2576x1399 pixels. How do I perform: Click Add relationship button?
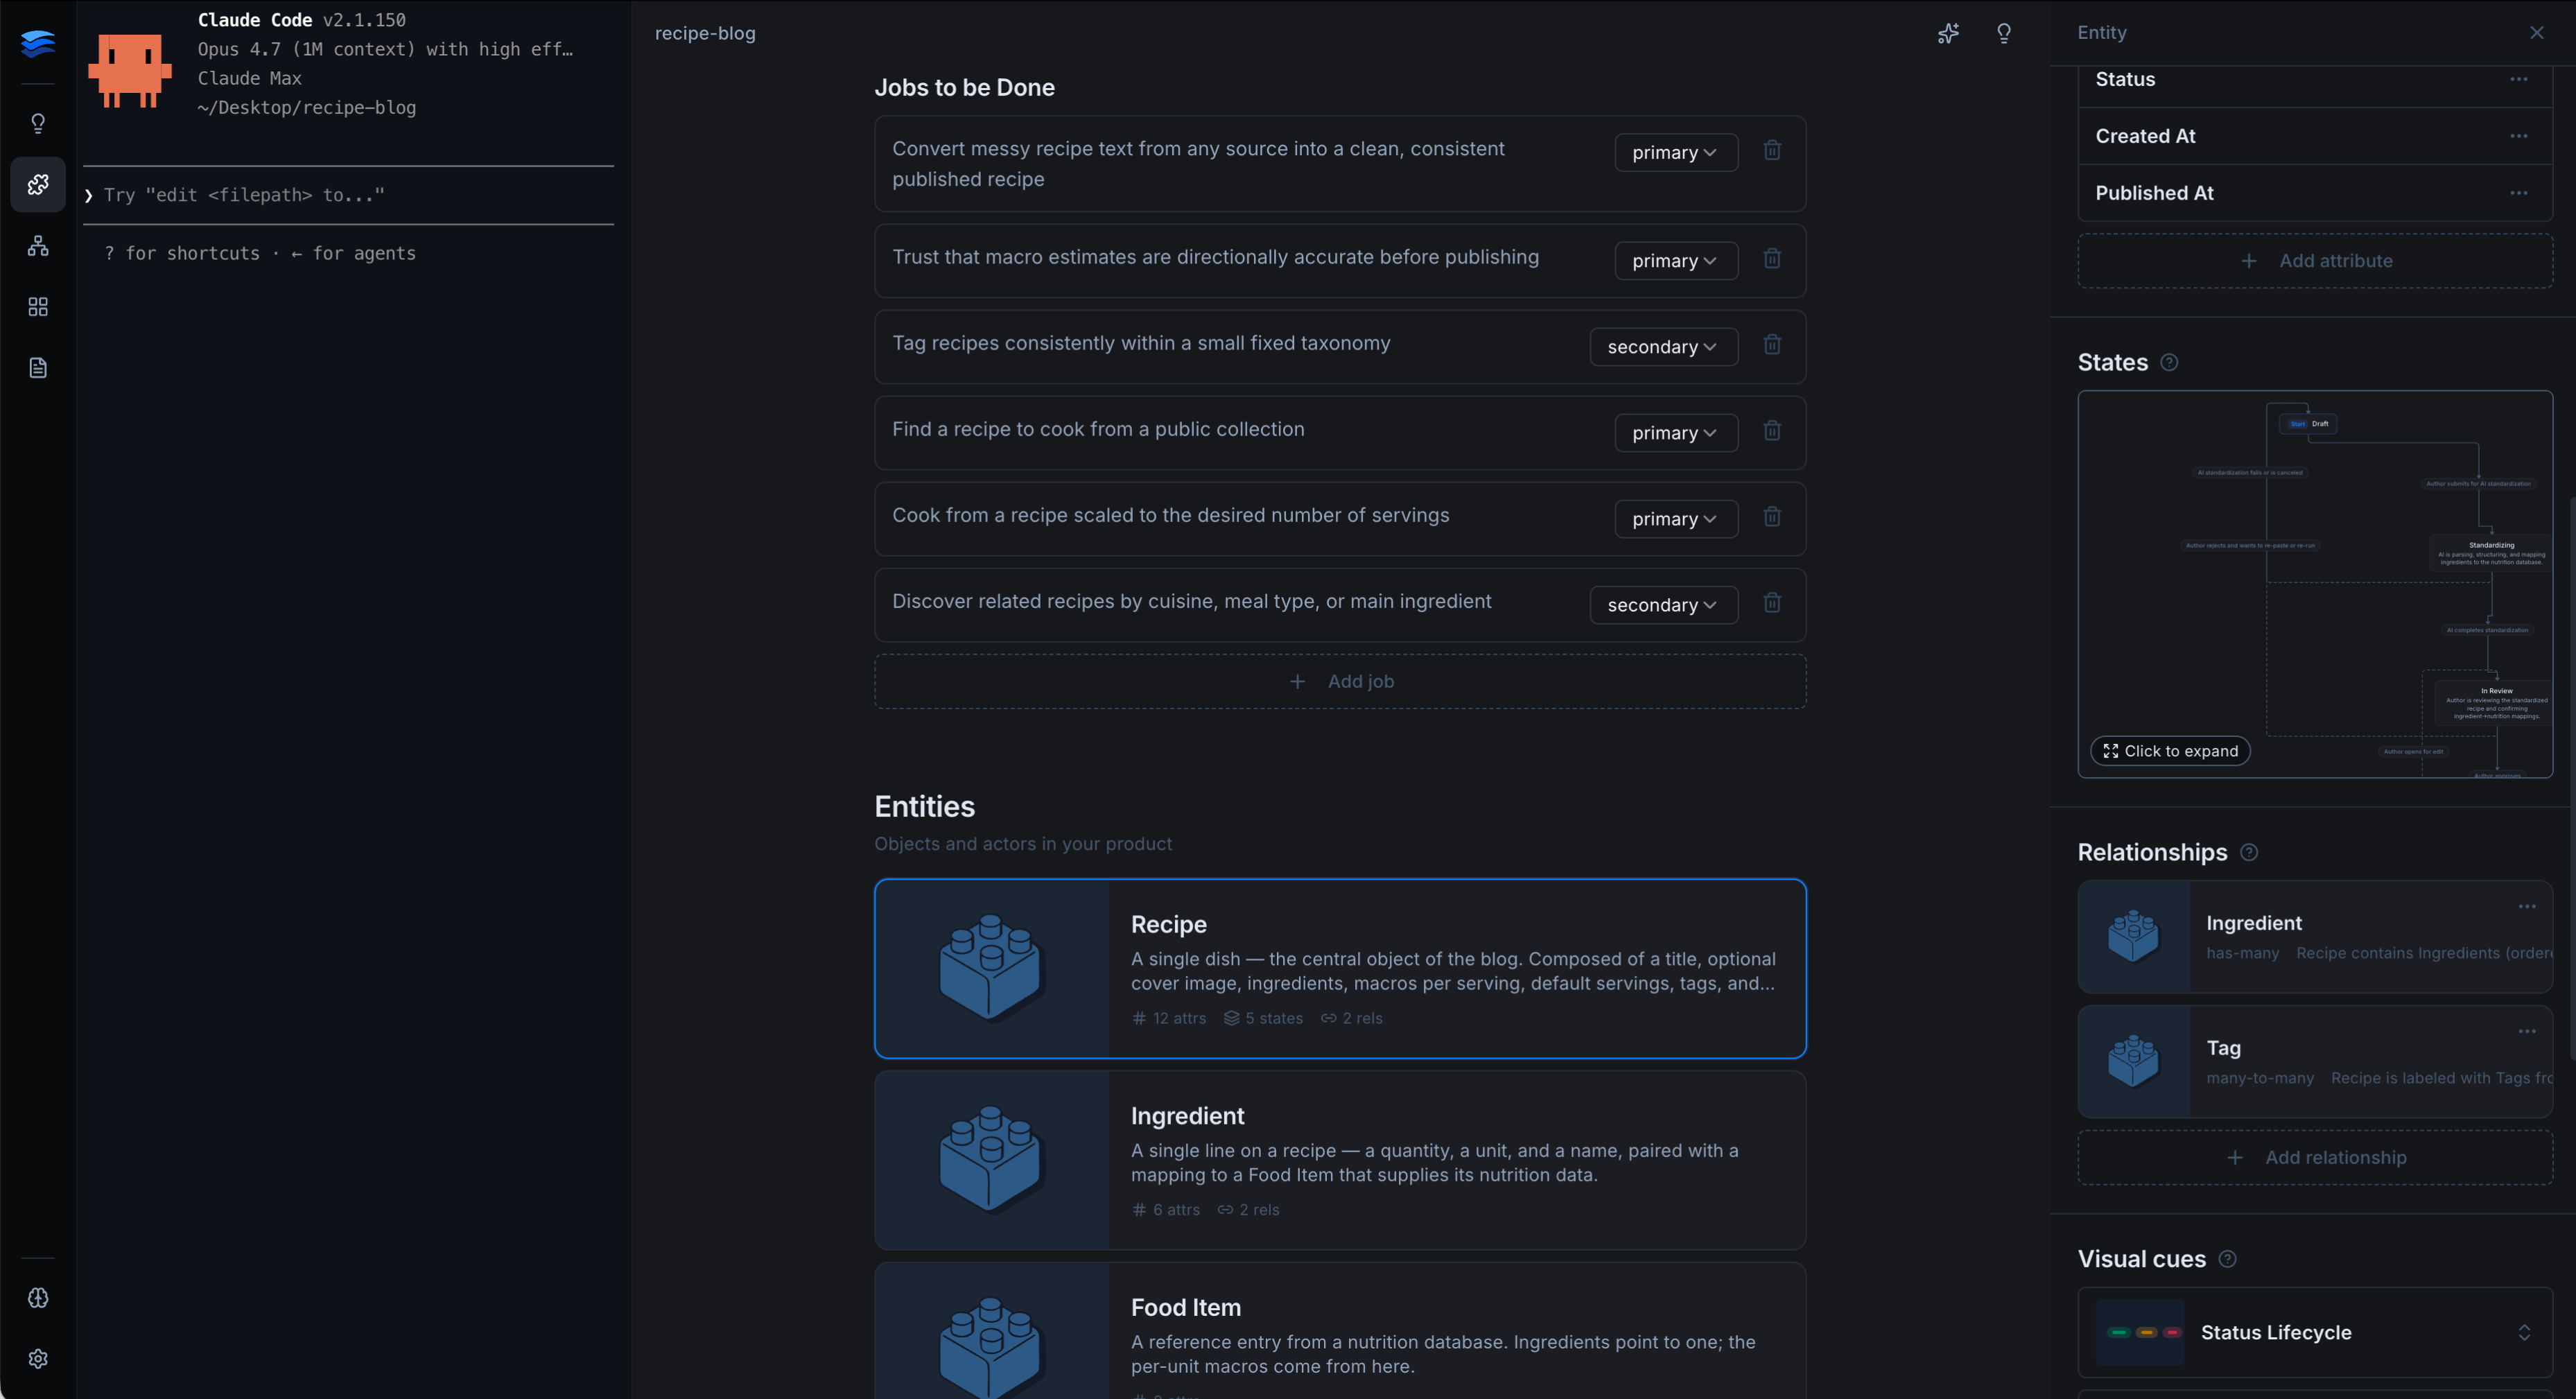(x=2315, y=1157)
